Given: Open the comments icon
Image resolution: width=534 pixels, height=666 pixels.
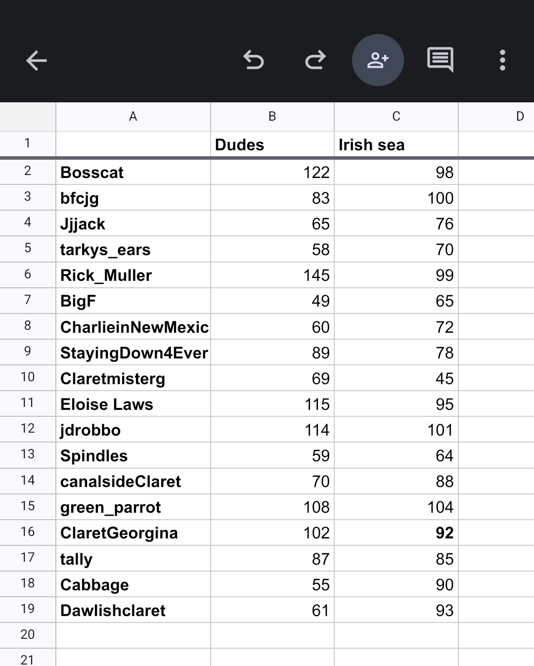Looking at the screenshot, I should [x=440, y=60].
